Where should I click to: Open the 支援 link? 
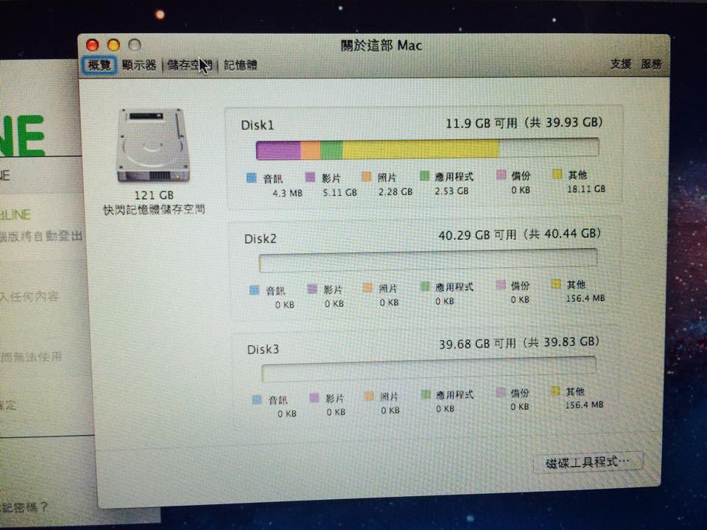(620, 64)
